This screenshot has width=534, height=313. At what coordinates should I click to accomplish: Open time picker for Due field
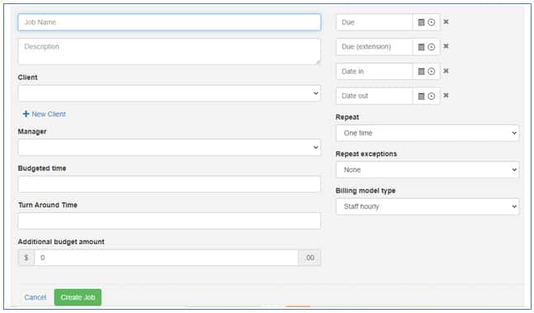click(431, 22)
